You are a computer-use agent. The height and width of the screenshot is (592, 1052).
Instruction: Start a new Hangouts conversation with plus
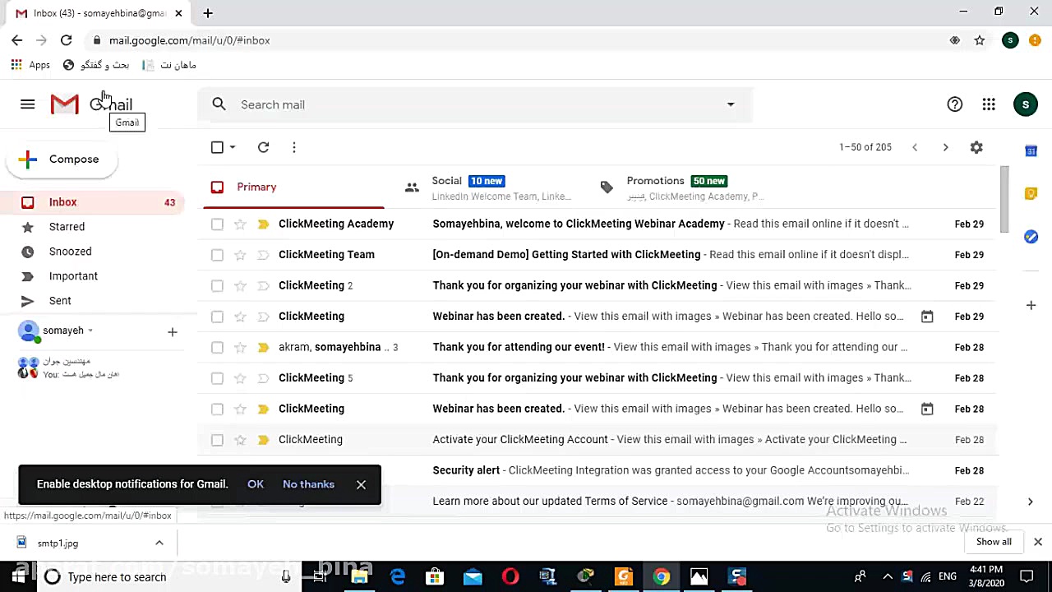pos(172,332)
